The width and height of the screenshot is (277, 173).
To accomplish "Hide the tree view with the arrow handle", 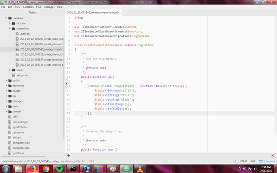I will pos(67,83).
